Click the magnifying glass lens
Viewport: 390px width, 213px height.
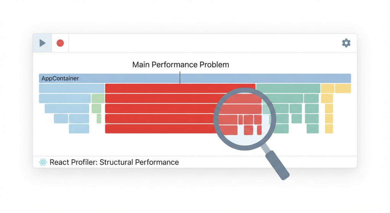pyautogui.click(x=245, y=118)
